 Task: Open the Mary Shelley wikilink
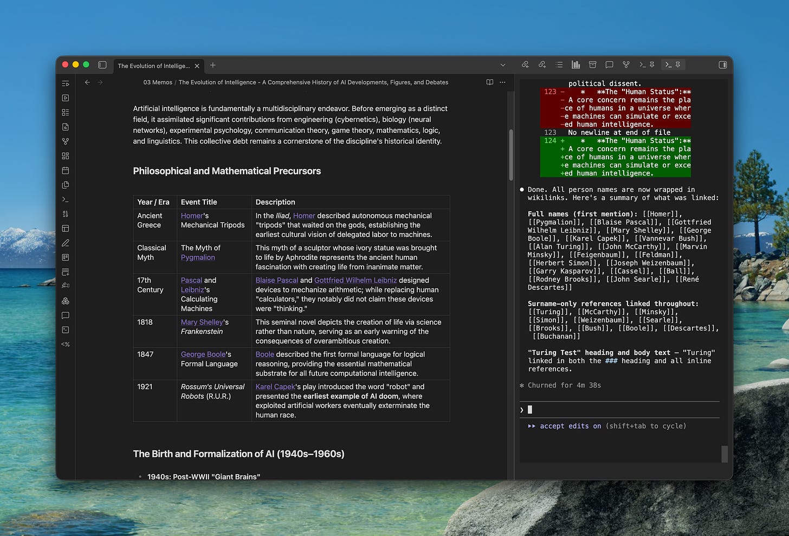pyautogui.click(x=202, y=322)
